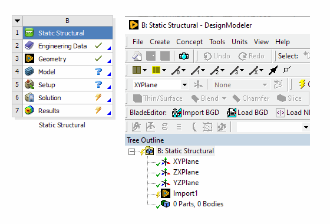
Task: Click the Geometry cell icon in system B
Action: (29, 59)
